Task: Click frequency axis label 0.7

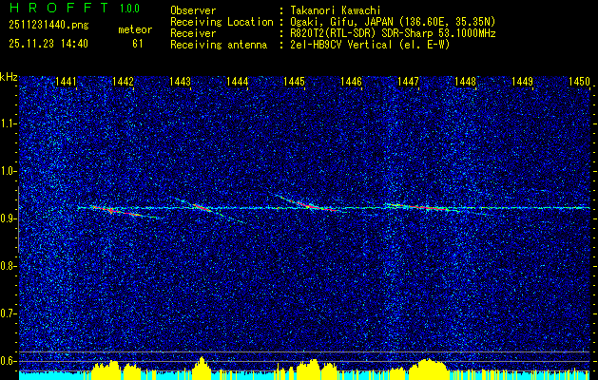Action: coord(8,313)
